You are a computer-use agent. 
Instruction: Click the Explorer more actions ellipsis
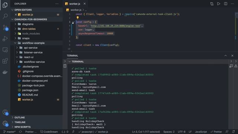click(x=57, y=4)
